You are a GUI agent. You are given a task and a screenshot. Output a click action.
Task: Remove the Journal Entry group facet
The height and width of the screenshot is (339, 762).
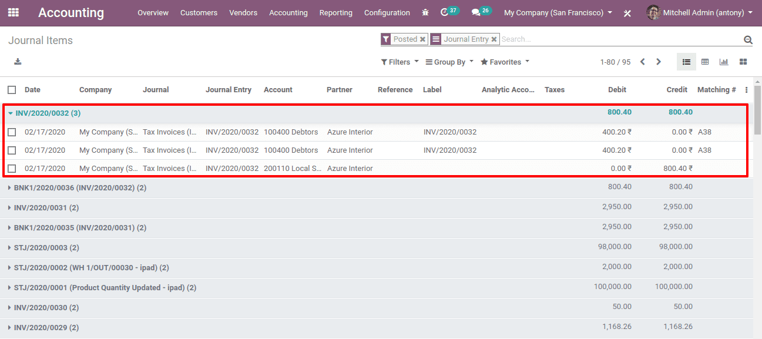click(494, 39)
